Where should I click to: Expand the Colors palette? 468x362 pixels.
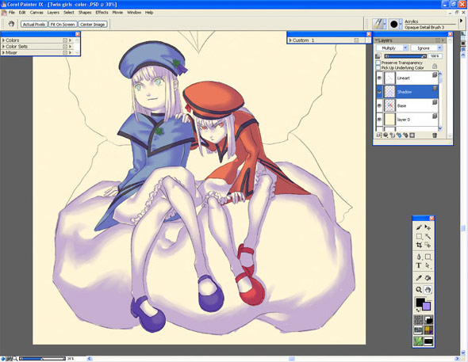[3, 40]
